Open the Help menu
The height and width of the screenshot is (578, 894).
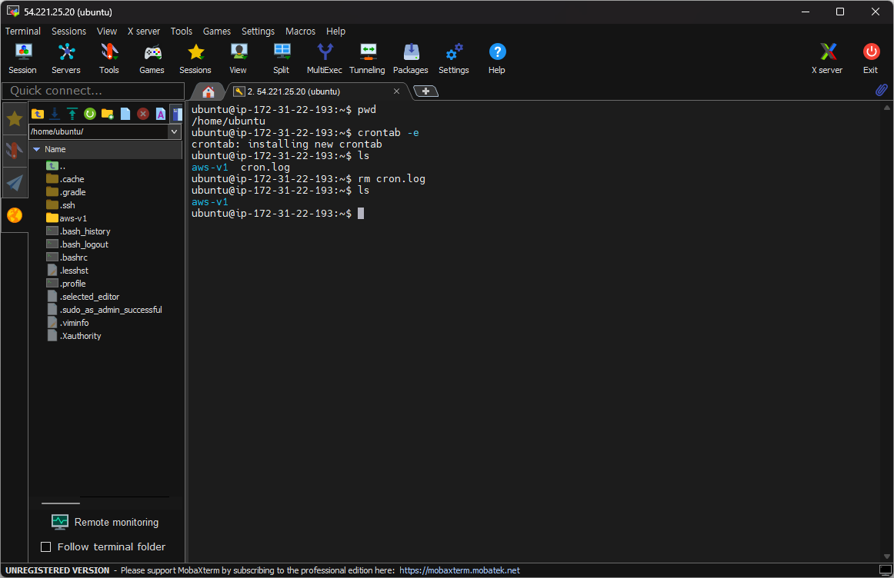335,32
